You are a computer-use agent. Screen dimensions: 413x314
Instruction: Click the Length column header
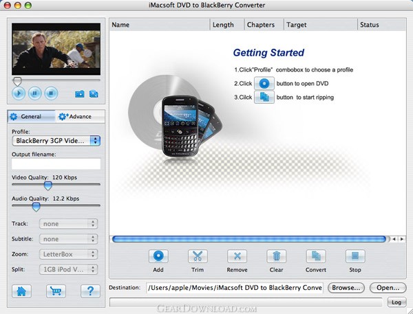point(227,25)
